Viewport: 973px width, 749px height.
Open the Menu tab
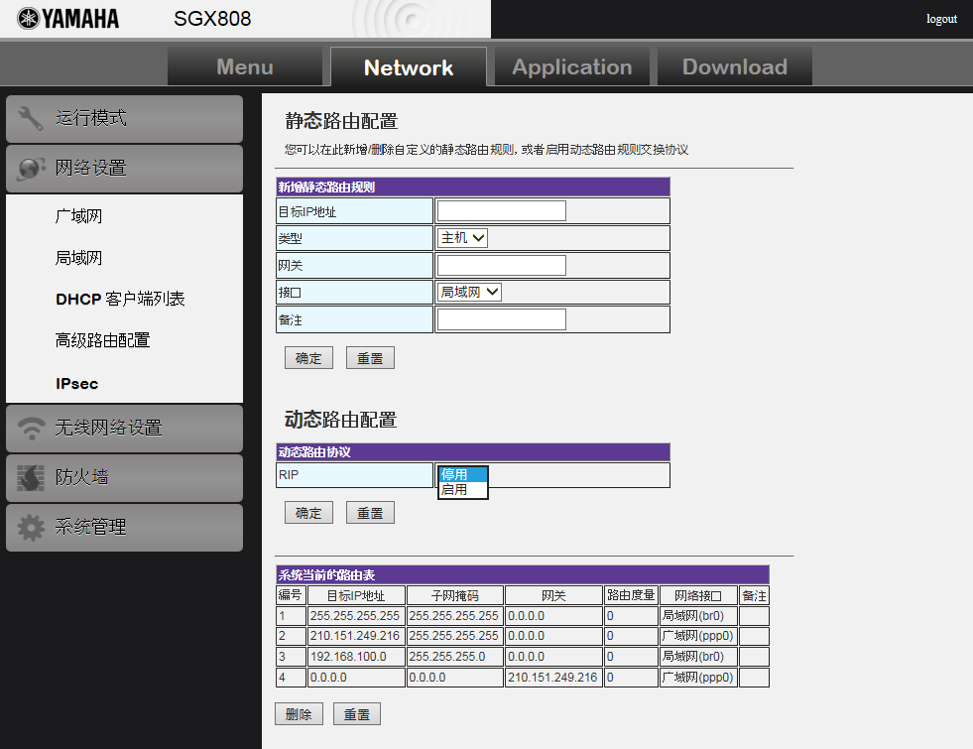coord(244,67)
